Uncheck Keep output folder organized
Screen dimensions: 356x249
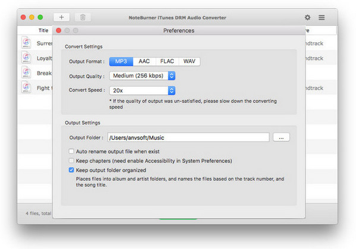click(x=71, y=170)
